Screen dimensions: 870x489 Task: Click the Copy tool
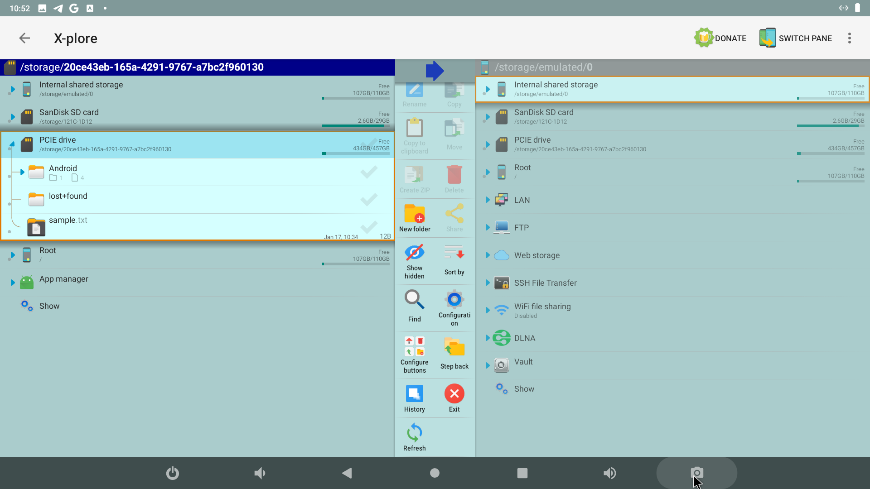coord(454,96)
